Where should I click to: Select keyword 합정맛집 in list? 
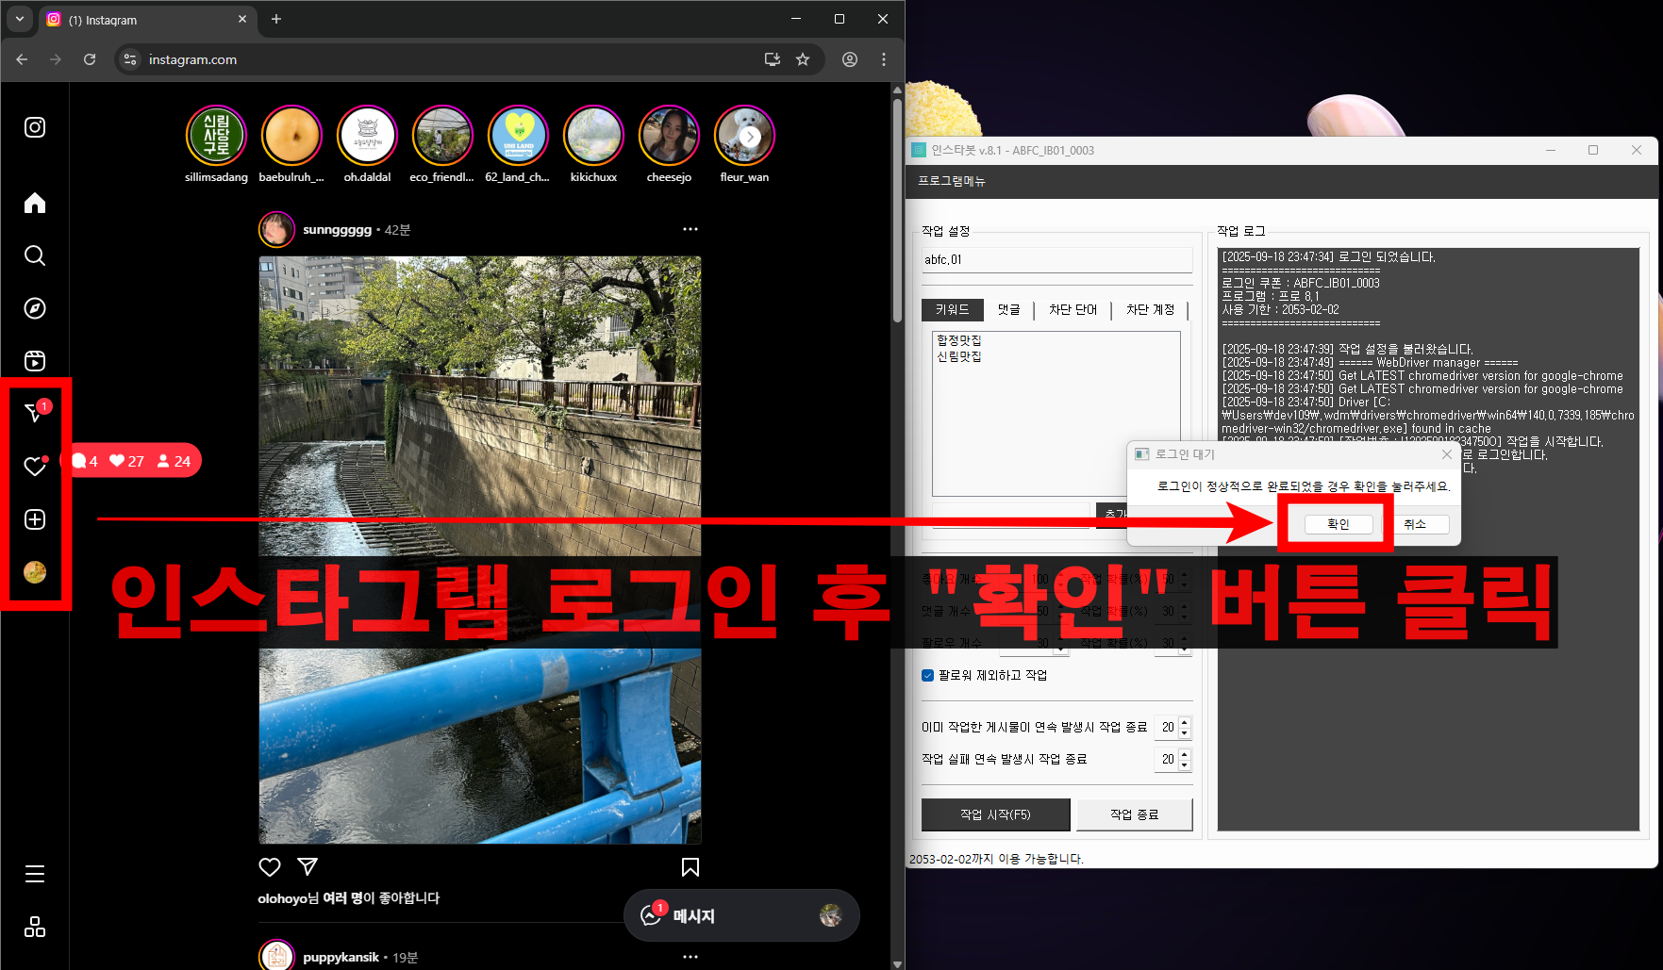[959, 340]
